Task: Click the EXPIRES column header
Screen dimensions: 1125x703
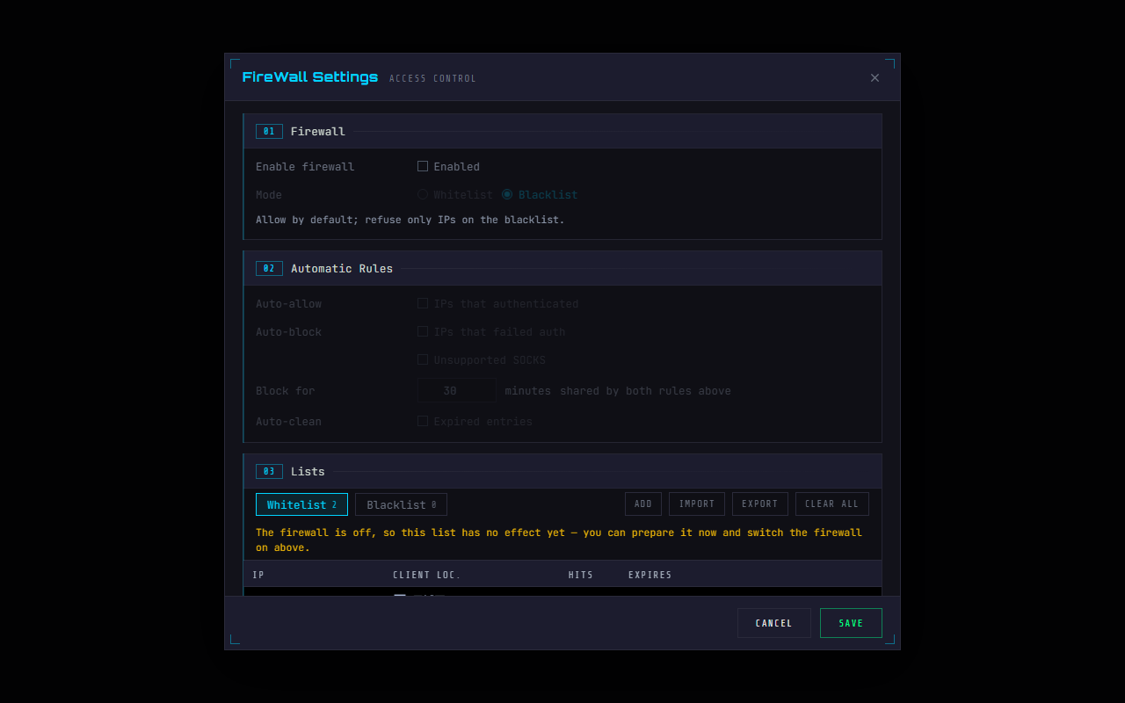Action: 650,575
